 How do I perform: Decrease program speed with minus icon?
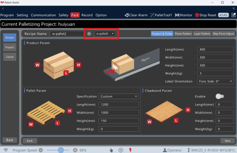[x=41, y=150]
